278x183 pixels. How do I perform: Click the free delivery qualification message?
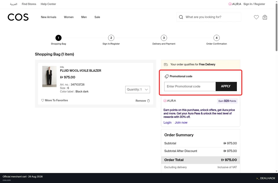click(x=193, y=64)
